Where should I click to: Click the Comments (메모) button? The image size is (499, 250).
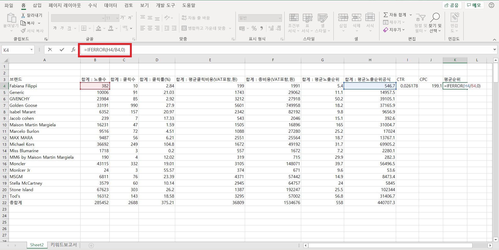(x=474, y=5)
